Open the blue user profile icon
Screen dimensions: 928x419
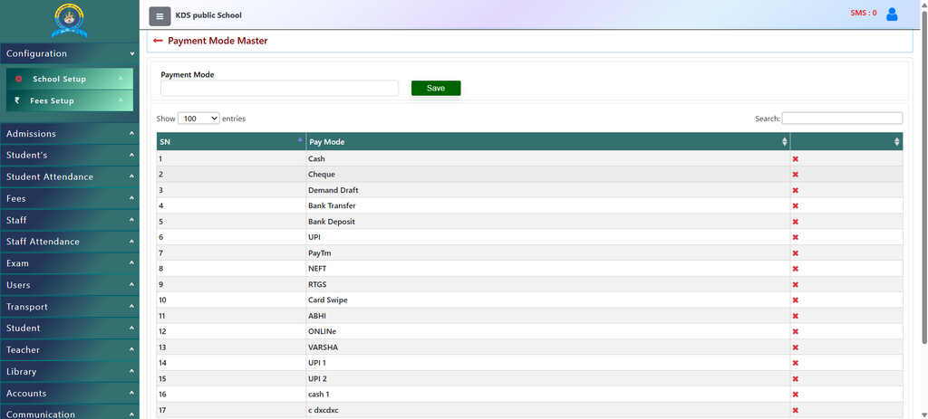click(x=892, y=14)
